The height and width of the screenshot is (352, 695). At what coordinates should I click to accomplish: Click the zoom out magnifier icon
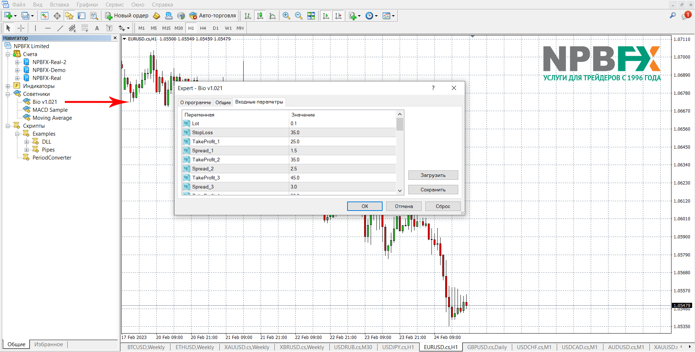click(x=299, y=16)
